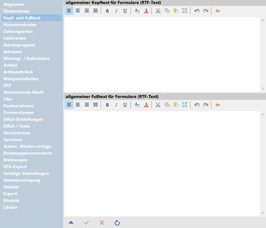Align left in Fußtext editor toolbar

(x=69, y=104)
